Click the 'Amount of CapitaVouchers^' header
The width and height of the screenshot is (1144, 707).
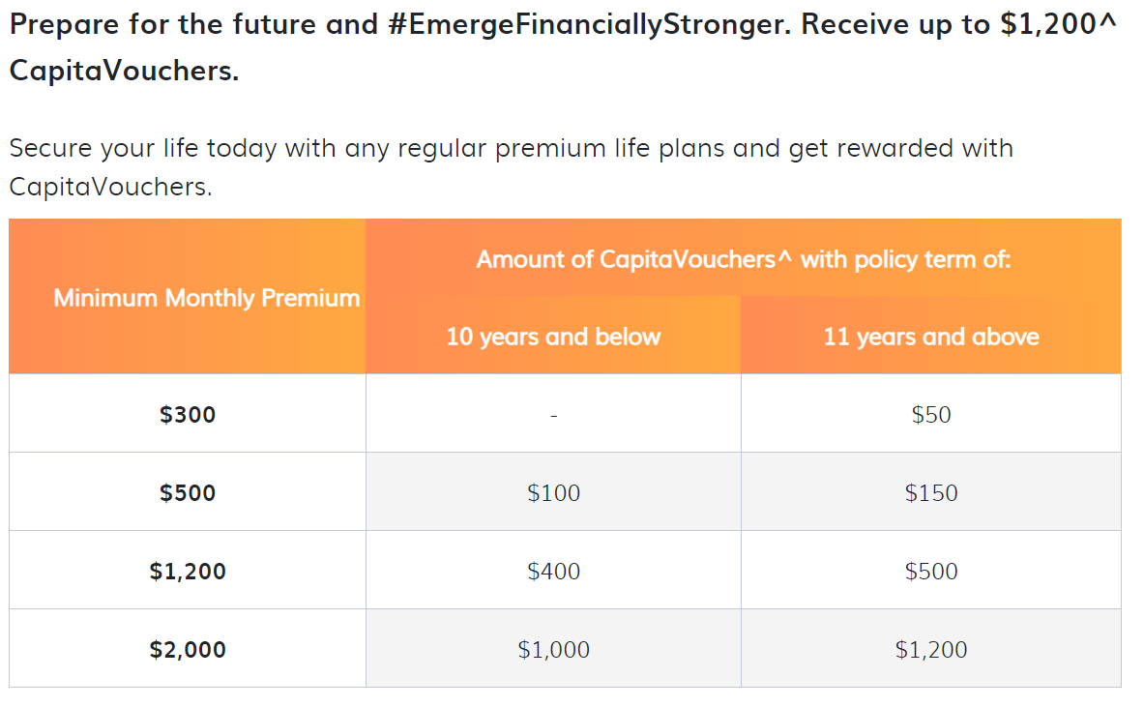click(744, 259)
